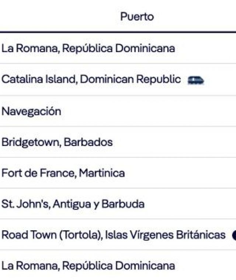The image size is (236, 280).
Task: Click the dark circle icon after Islas Vírgenes Británicas
Action: [x=234, y=235]
